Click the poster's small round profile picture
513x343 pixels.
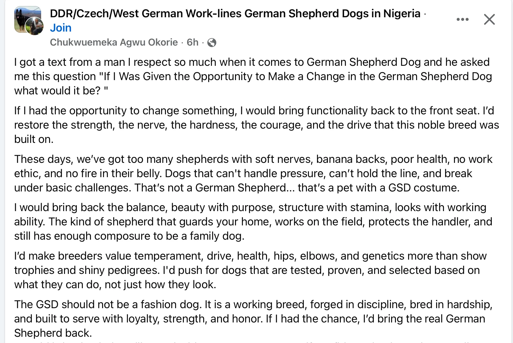point(35,26)
